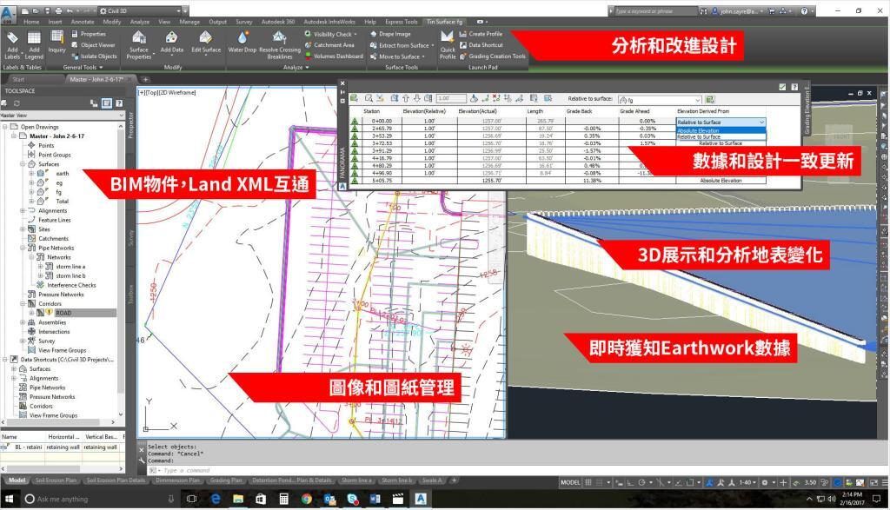Click the select-surface icon beside fg dropdown
The width and height of the screenshot is (890, 510).
click(x=710, y=99)
